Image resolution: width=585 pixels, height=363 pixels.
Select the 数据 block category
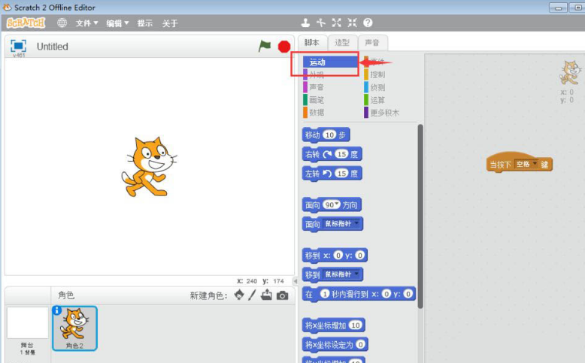(x=314, y=112)
